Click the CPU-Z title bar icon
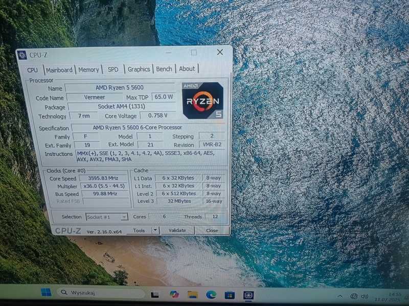Screen dimensions: 409x306 point(22,55)
